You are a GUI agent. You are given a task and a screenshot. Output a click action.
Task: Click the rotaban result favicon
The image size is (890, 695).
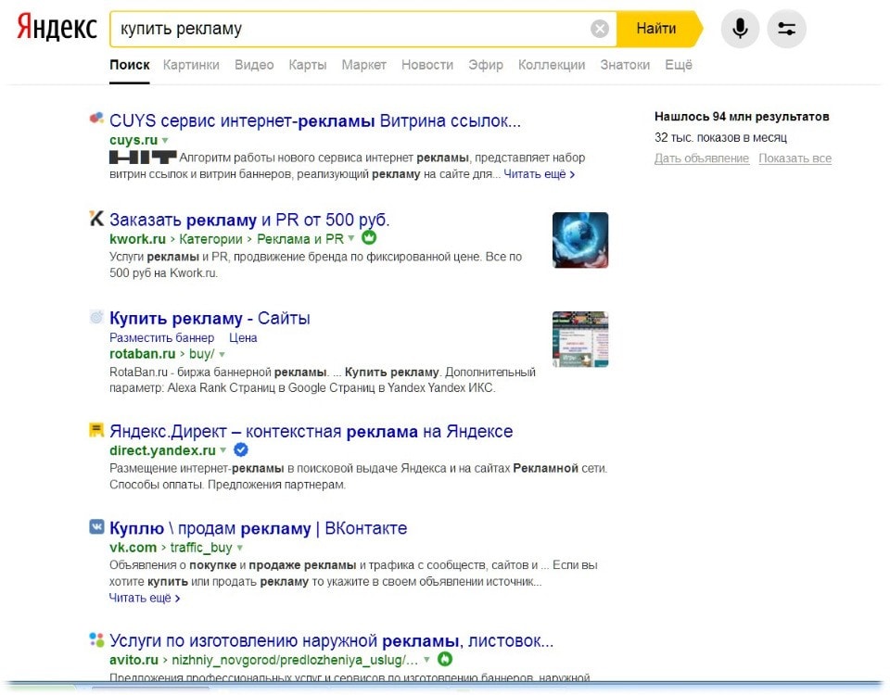coord(96,317)
